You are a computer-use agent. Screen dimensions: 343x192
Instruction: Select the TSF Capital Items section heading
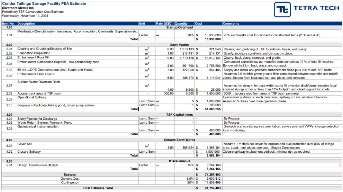point(179,115)
